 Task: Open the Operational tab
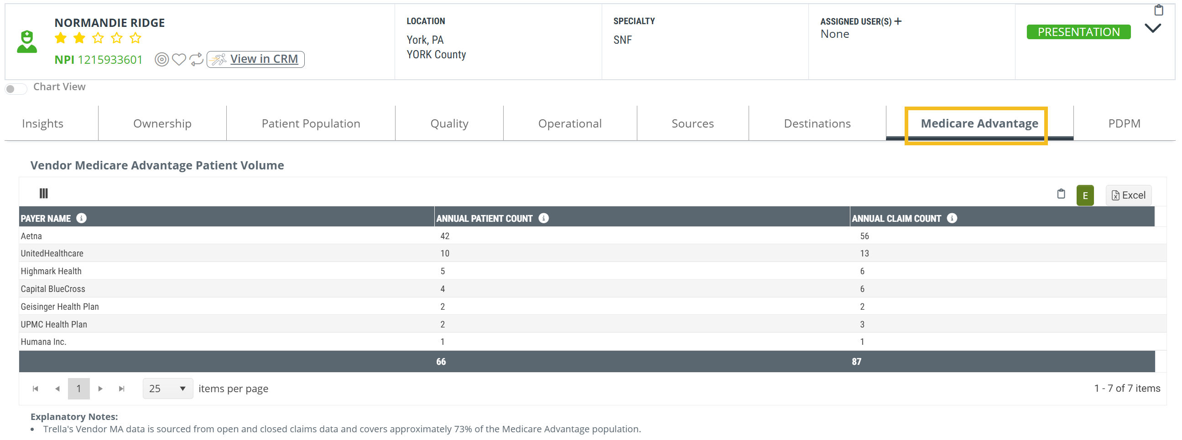click(570, 123)
